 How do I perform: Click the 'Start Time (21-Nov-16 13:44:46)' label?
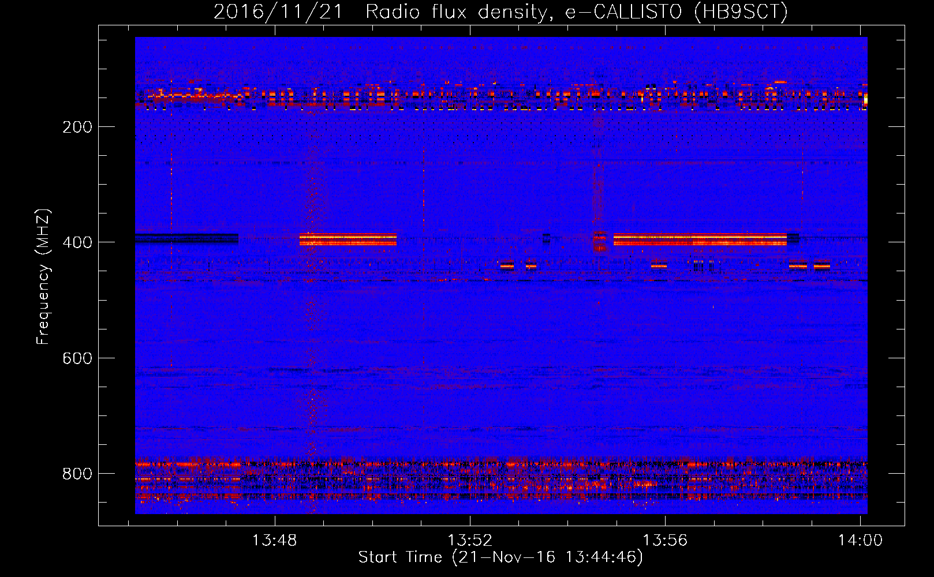[500, 557]
